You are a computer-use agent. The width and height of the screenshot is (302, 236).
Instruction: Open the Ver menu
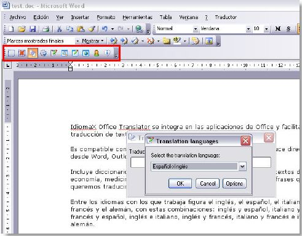click(x=60, y=17)
